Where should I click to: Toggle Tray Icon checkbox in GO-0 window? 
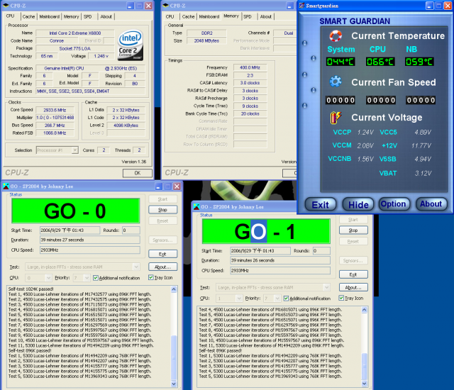pyautogui.click(x=151, y=277)
